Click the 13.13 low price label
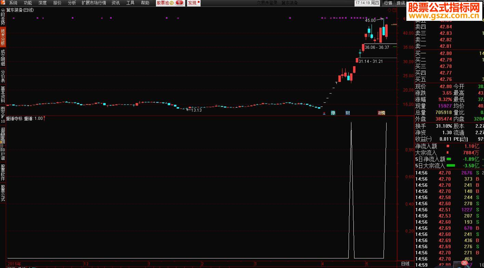Image resolution: width=484 pixels, height=268 pixels. pyautogui.click(x=196, y=110)
